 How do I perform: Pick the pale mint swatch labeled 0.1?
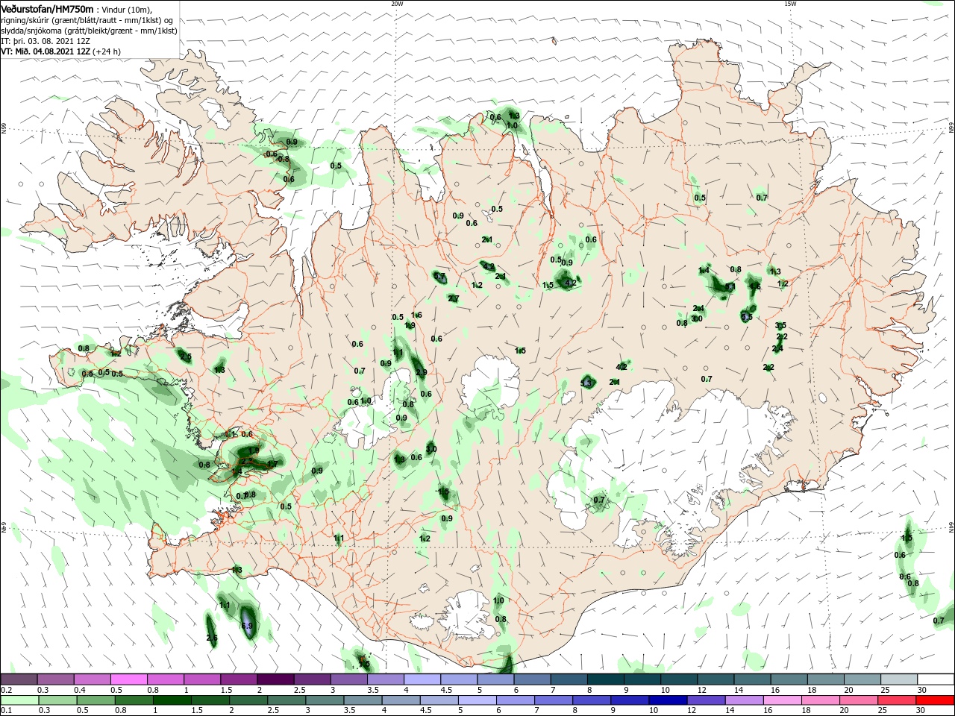point(19,700)
